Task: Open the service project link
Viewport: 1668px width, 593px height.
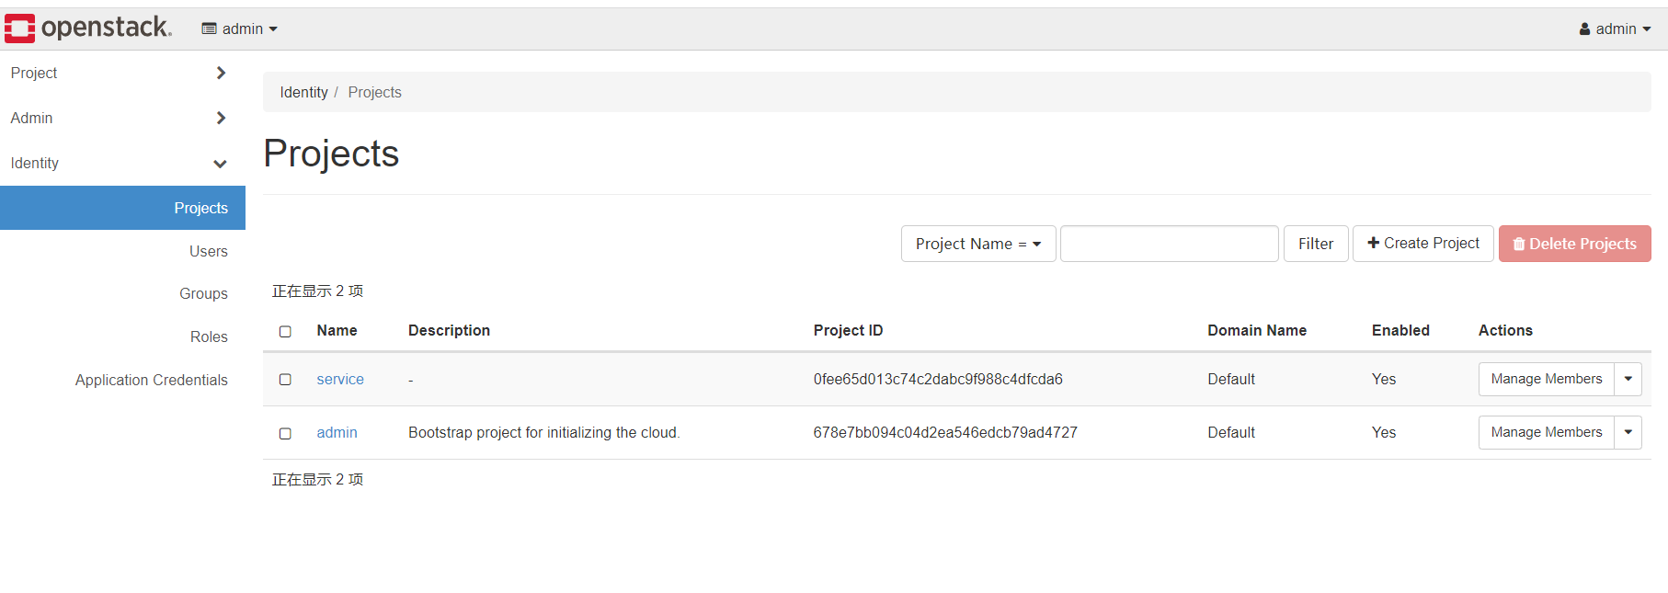Action: (x=340, y=379)
